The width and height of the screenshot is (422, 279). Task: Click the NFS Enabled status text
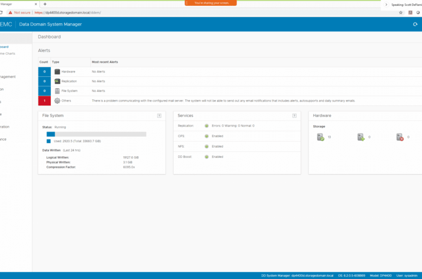click(217, 147)
